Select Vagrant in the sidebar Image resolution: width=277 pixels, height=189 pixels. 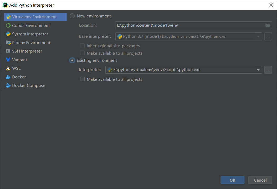pyautogui.click(x=35, y=60)
